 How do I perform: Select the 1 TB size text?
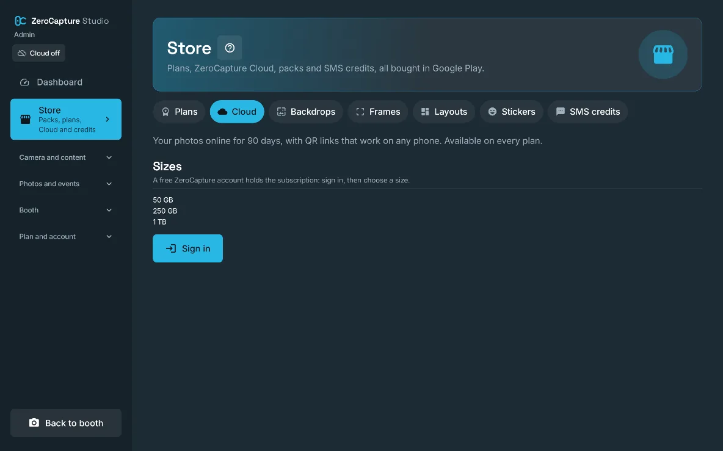coord(160,222)
